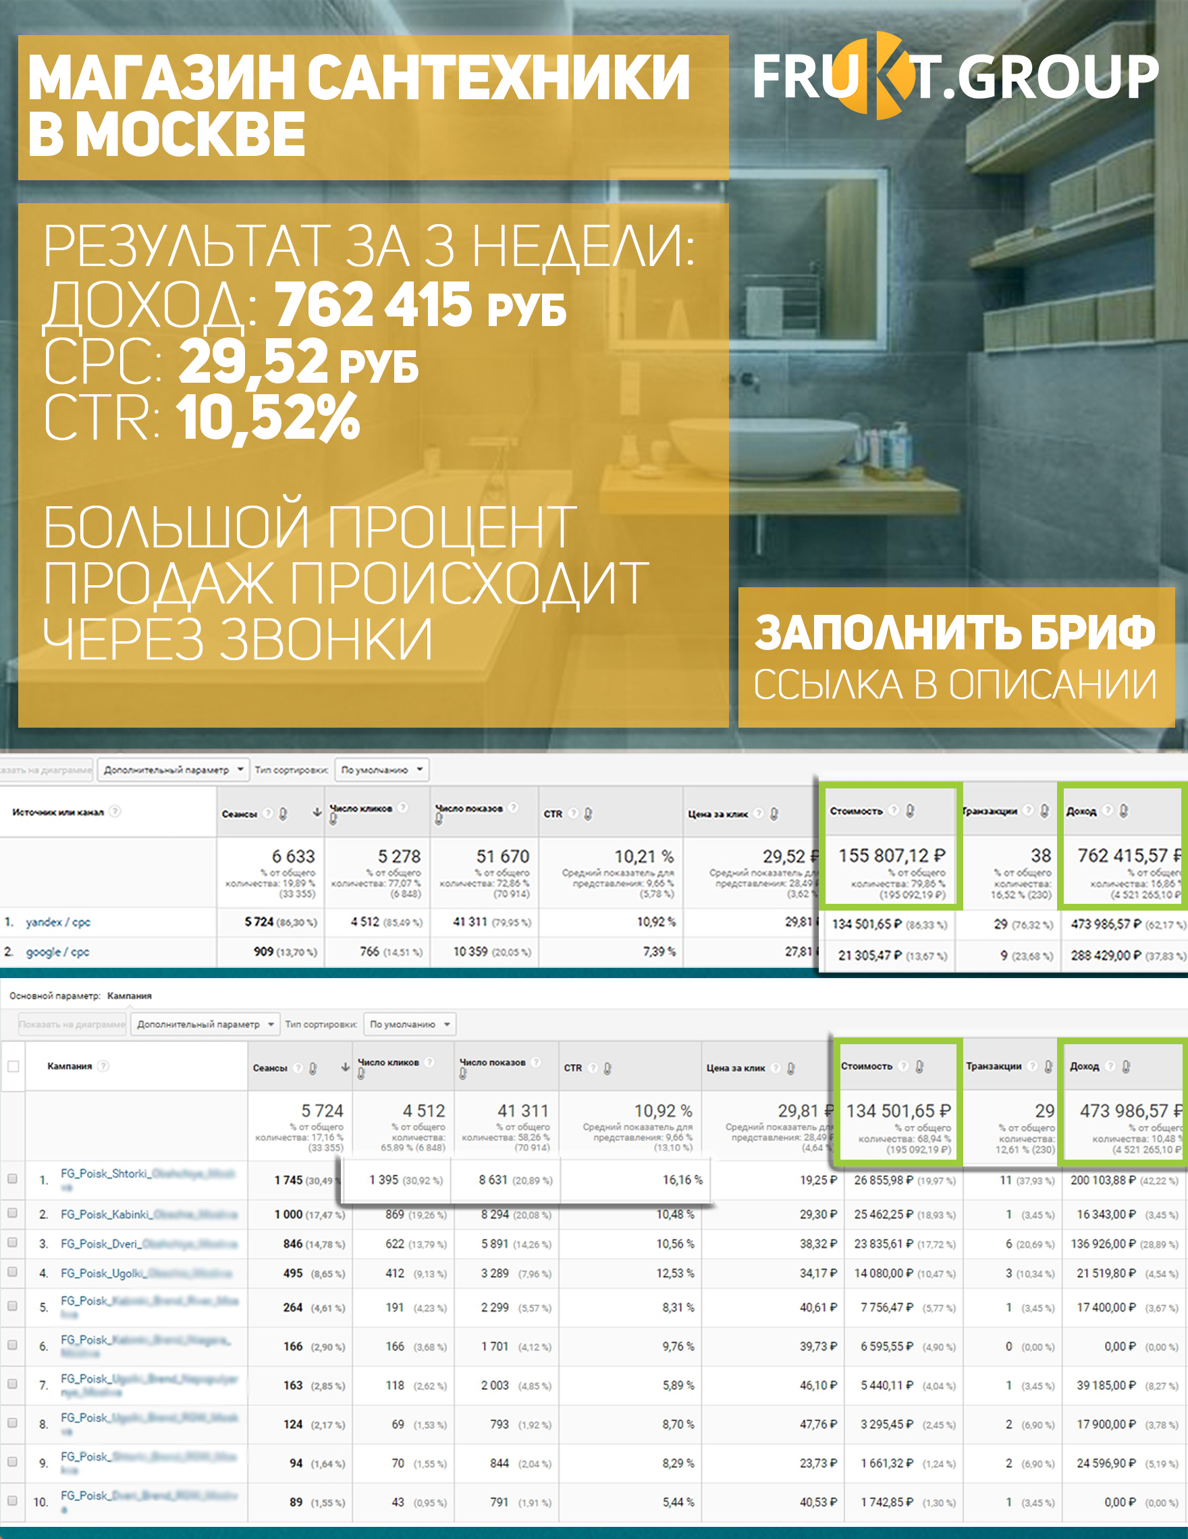This screenshot has width=1188, height=1539.
Task: Click Показать на диаграмме above campaign table
Action: (72, 1024)
